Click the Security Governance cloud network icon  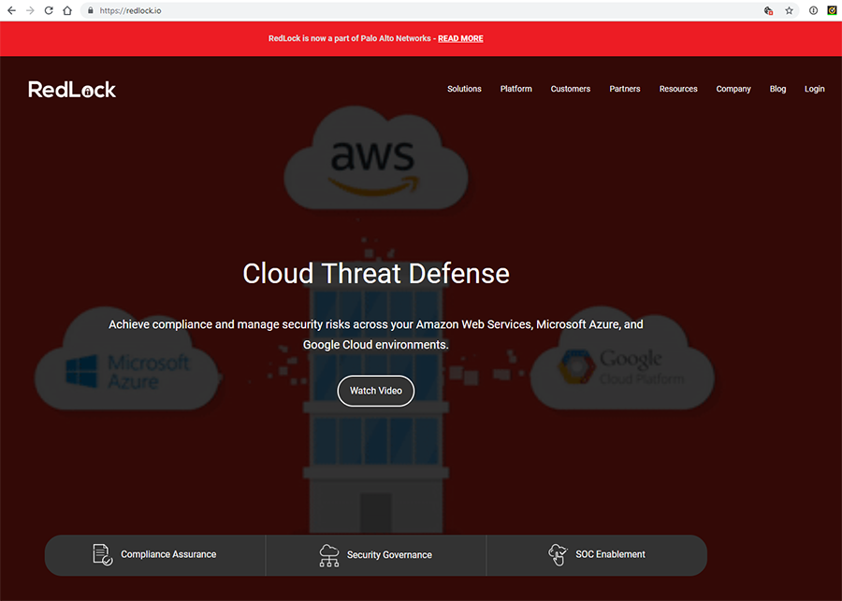[x=329, y=555]
